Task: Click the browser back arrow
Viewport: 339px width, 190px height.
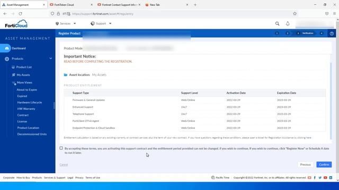Action: [5, 14]
